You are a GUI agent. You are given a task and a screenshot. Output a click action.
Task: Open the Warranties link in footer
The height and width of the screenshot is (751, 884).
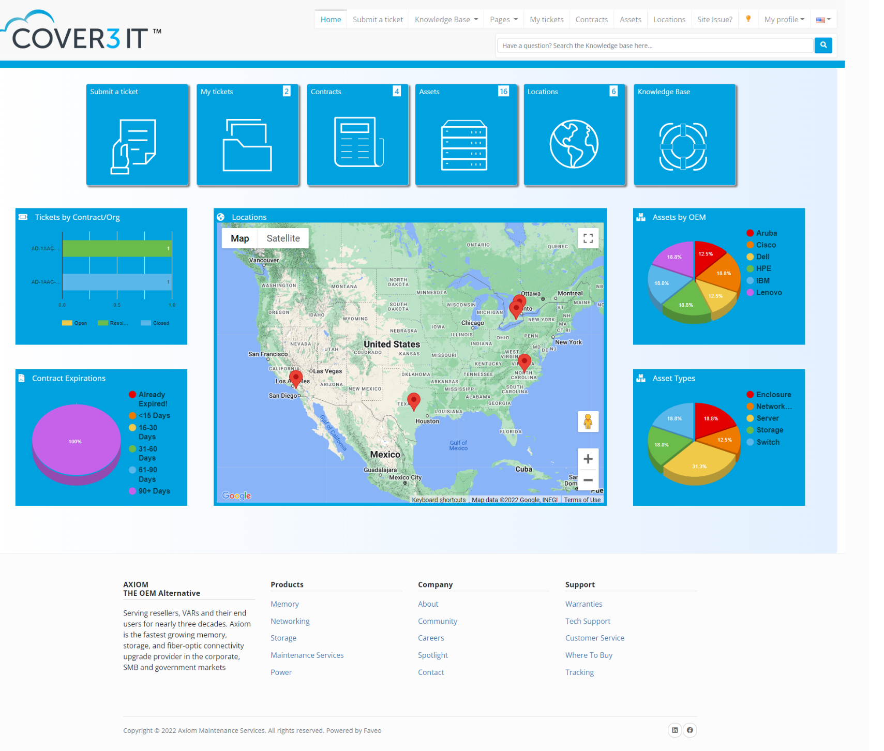pos(583,604)
